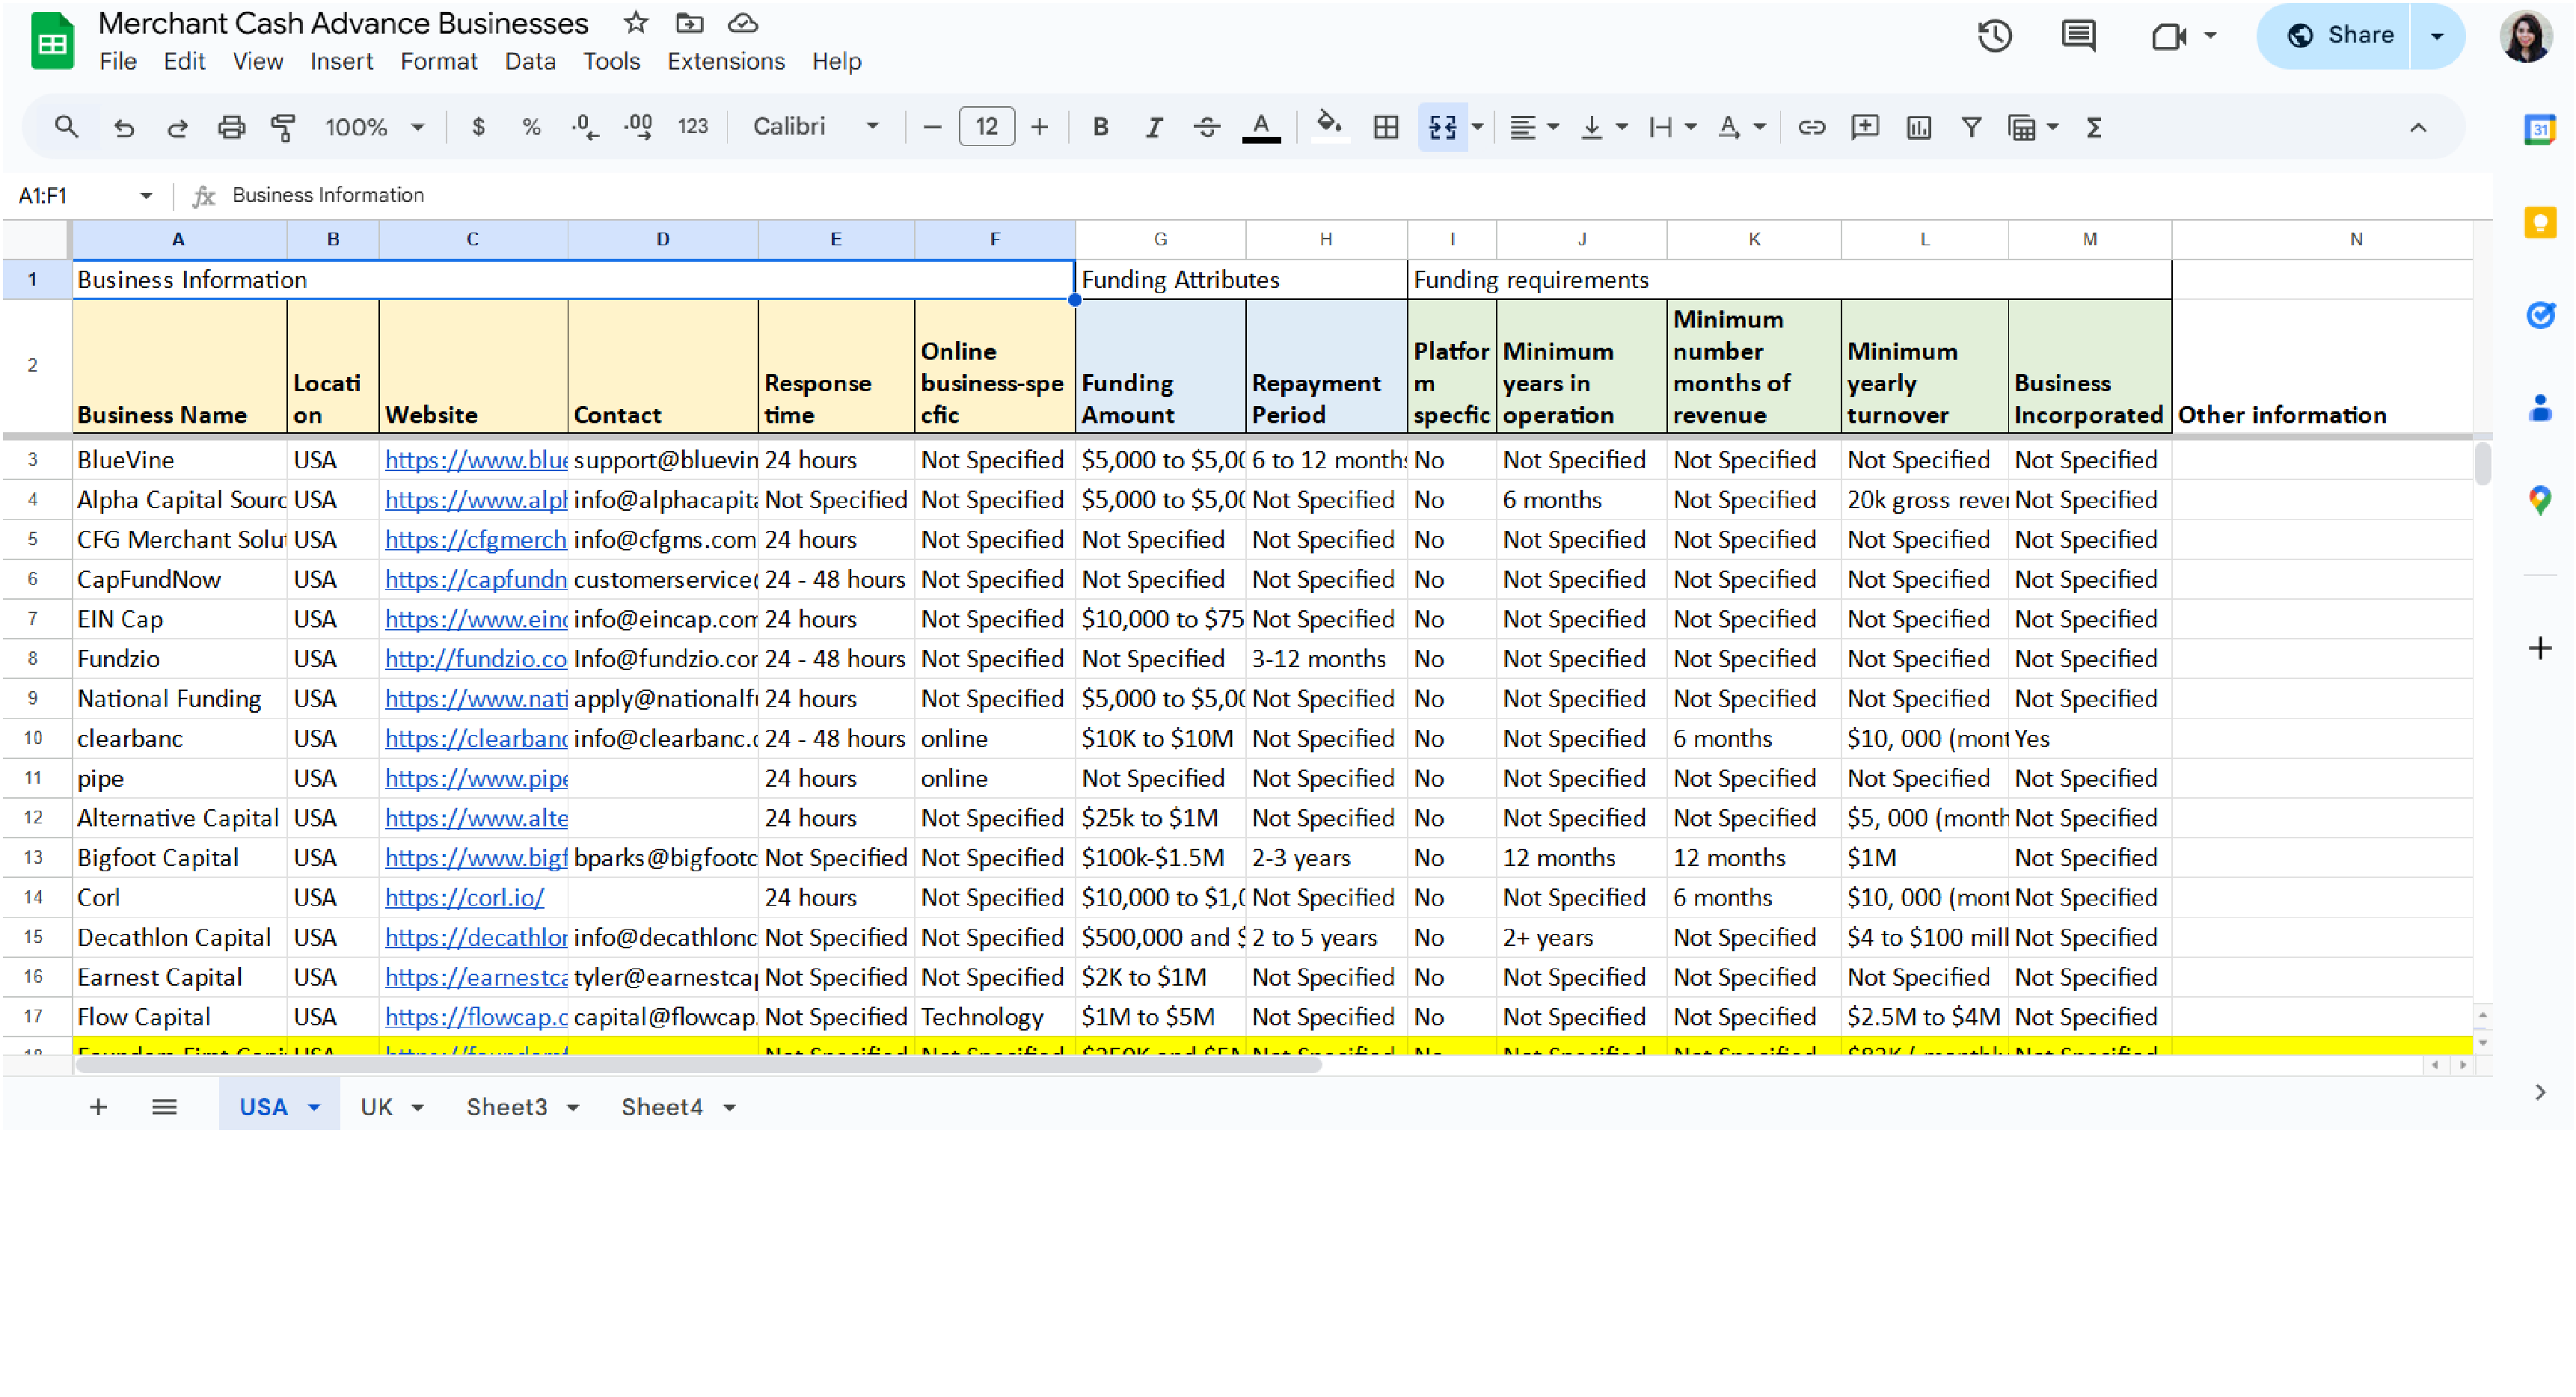Insert a chart from toolbar
Screen dimensions: 2576x1397
coord(1918,127)
